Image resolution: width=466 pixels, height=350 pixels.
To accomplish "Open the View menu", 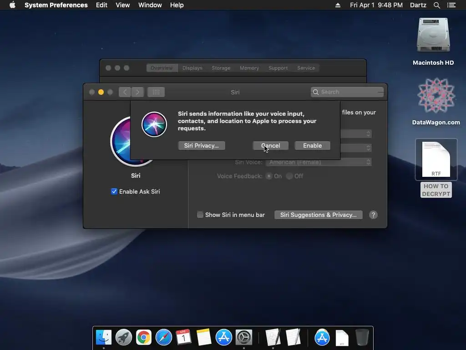I will [123, 5].
